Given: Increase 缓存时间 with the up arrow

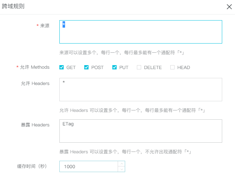Looking at the screenshot, I should [x=121, y=164].
